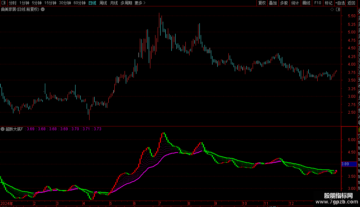Select the 30分钟 period tab
Viewport: 360px width, 207px height.
(x=65, y=3)
